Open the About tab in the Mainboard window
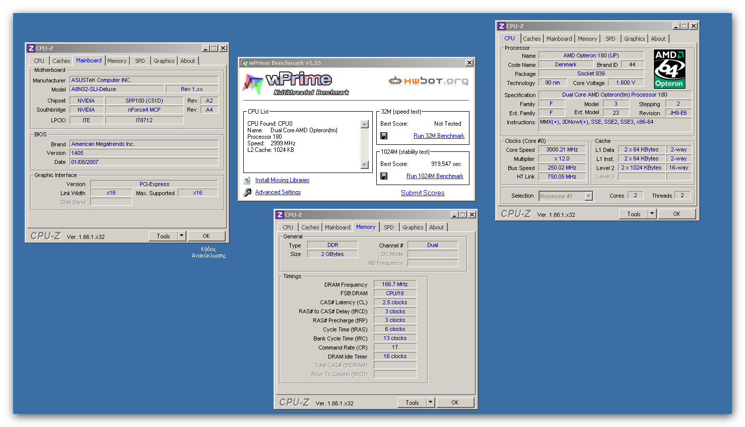This screenshot has width=745, height=427. 188,61
